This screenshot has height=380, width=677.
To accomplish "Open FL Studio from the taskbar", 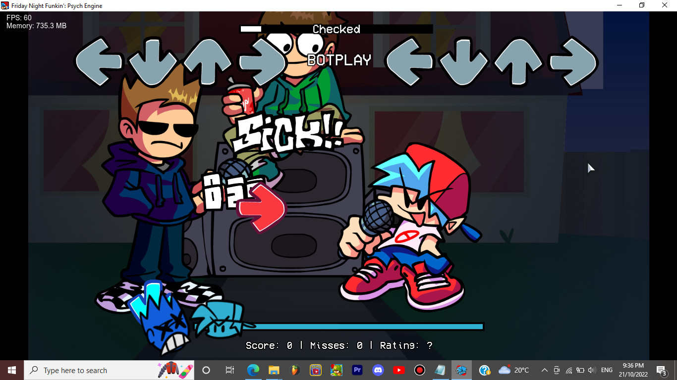I will point(295,370).
